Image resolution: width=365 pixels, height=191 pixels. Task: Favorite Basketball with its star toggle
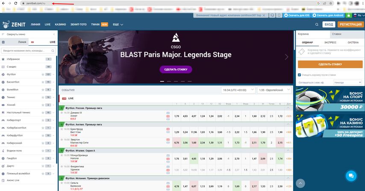(43, 82)
